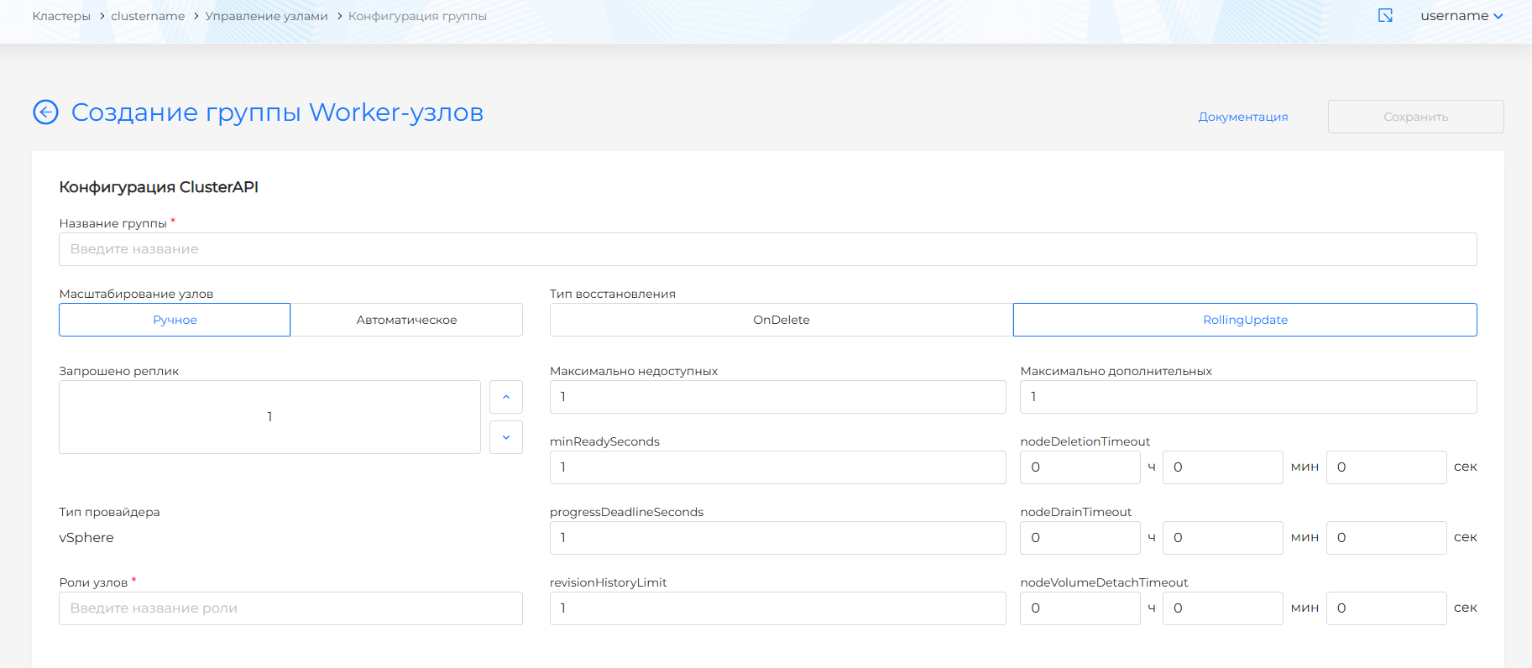The height and width of the screenshot is (668, 1532).
Task: Click the Роли узлов input field
Action: point(290,608)
